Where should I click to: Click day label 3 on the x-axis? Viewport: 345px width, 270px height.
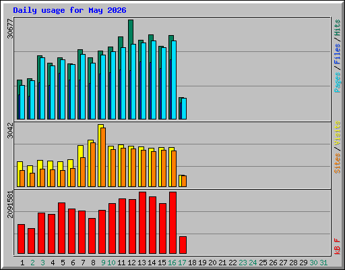pos(42,263)
